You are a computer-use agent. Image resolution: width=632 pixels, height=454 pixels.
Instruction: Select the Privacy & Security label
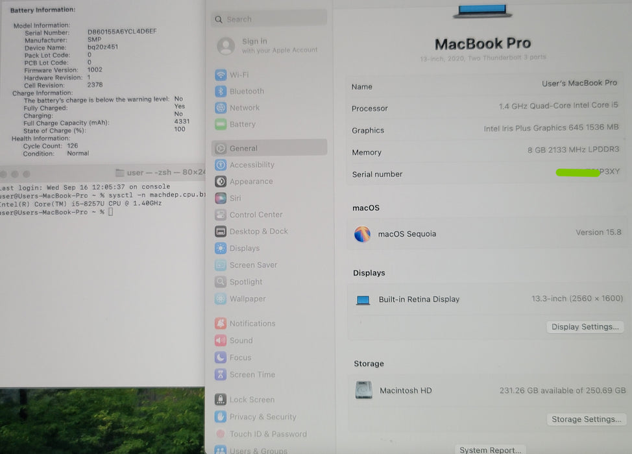pos(263,416)
